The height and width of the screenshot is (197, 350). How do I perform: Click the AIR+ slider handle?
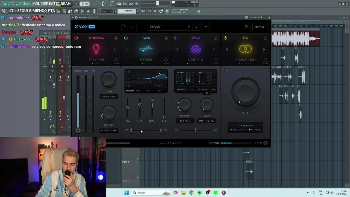[x=165, y=117]
